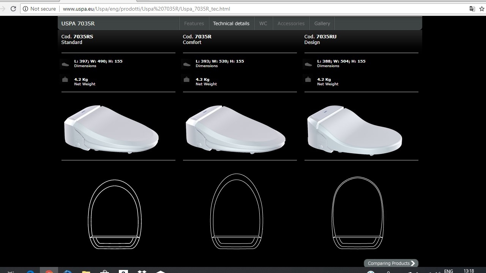This screenshot has width=486, height=273.
Task: Switch to the Technical details tab
Action: 231,24
